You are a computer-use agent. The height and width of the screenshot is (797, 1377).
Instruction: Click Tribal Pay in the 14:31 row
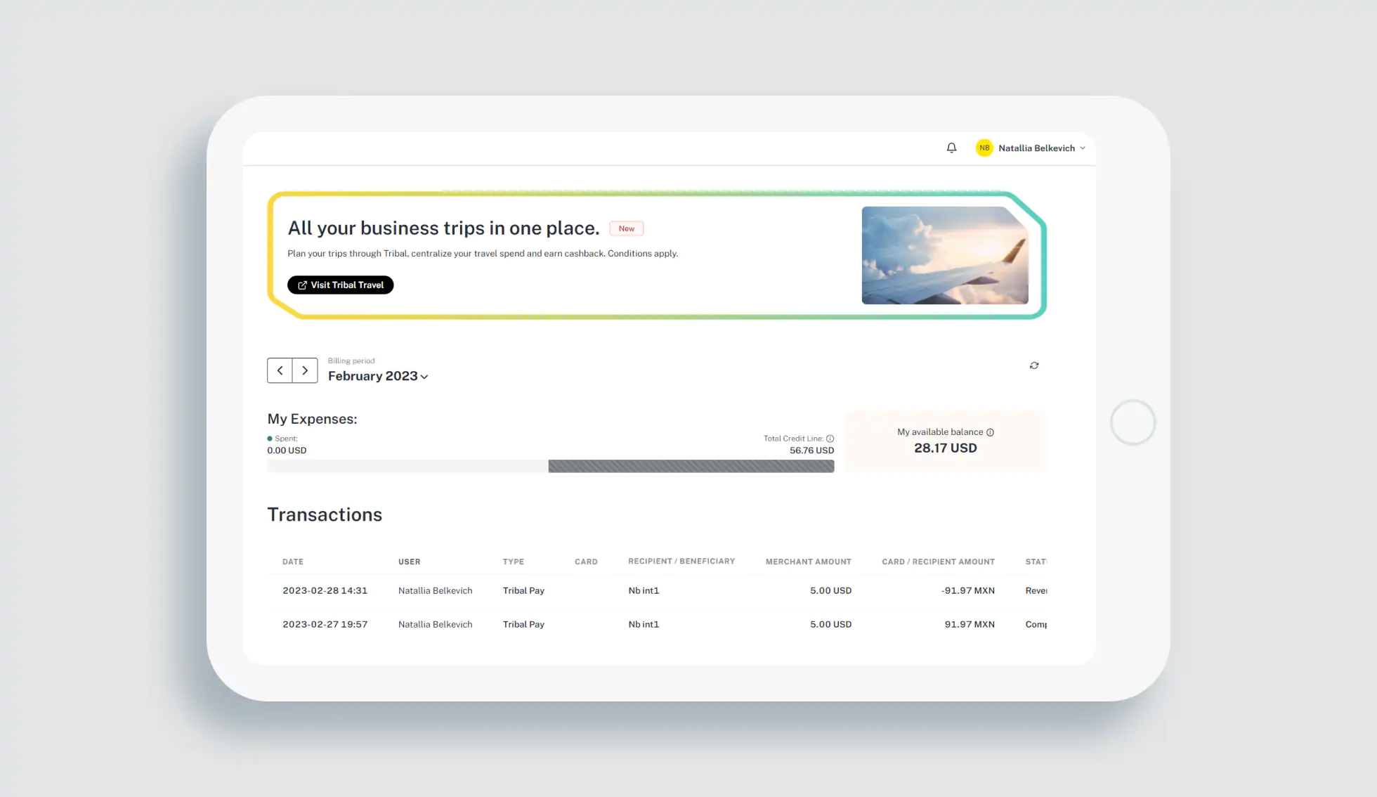pos(523,591)
